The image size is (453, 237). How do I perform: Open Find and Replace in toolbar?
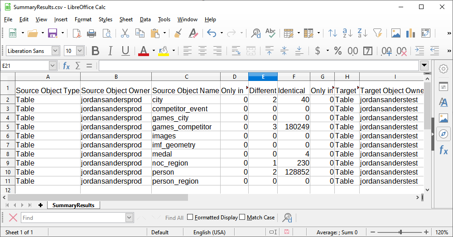pos(255,33)
